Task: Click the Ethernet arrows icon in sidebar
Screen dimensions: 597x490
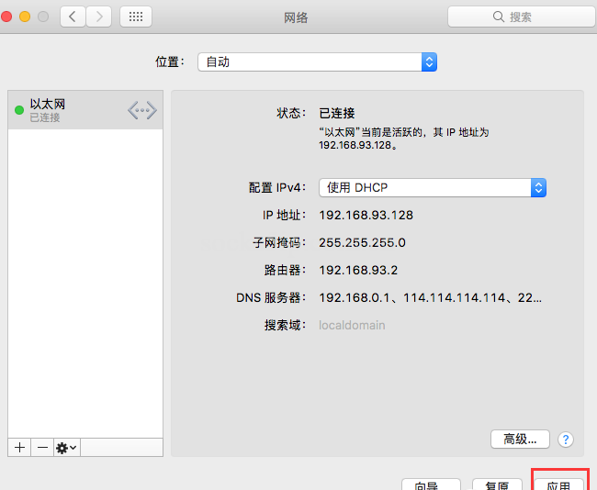Action: point(141,111)
